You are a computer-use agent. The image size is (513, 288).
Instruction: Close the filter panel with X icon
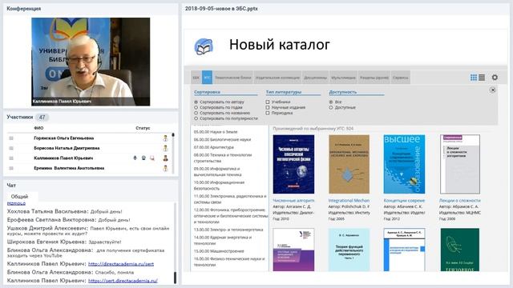(493, 90)
